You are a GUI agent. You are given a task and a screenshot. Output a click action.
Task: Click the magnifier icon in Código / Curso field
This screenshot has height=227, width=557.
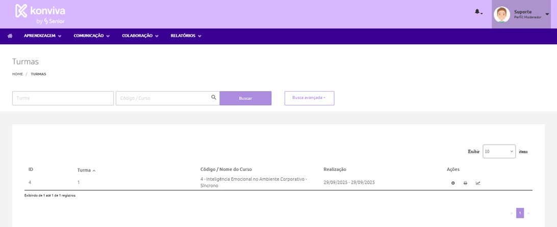214,98
